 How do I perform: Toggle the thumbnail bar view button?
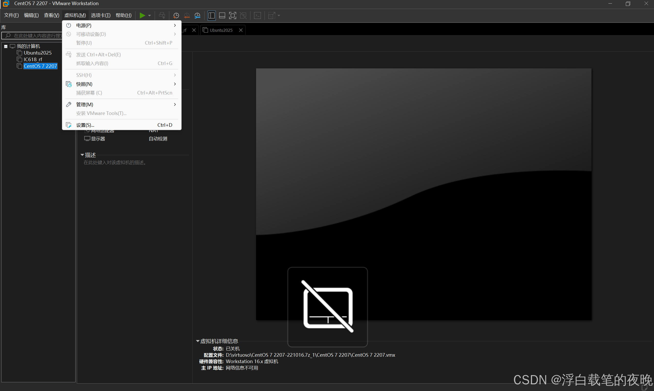pos(222,16)
